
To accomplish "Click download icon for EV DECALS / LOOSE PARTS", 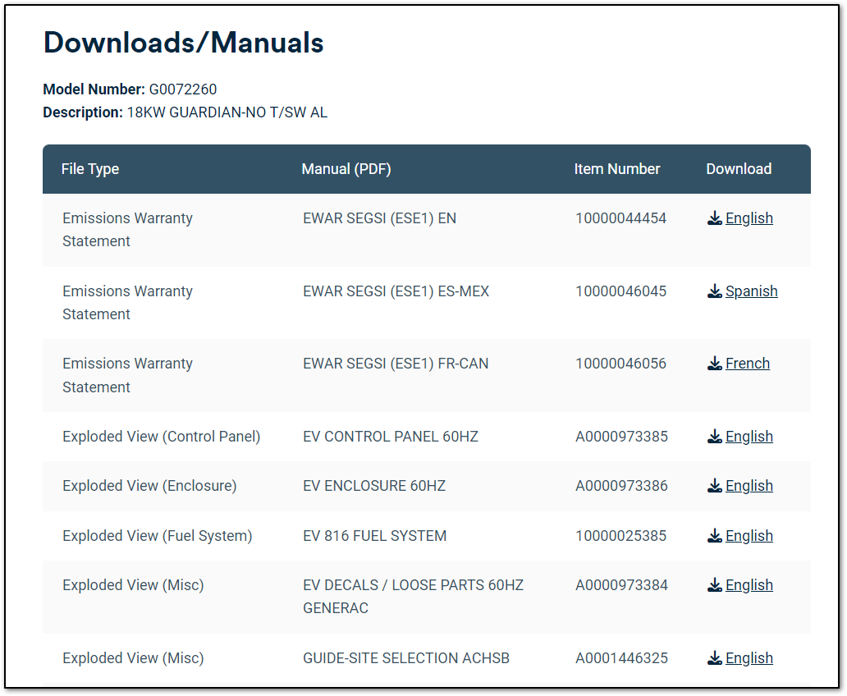I will (715, 585).
